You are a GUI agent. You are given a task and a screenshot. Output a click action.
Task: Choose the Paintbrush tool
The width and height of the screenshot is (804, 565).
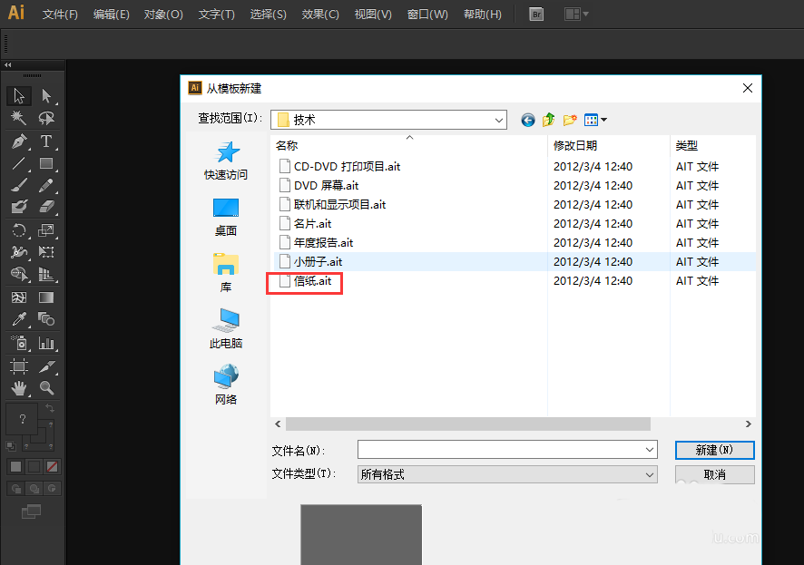pyautogui.click(x=18, y=186)
